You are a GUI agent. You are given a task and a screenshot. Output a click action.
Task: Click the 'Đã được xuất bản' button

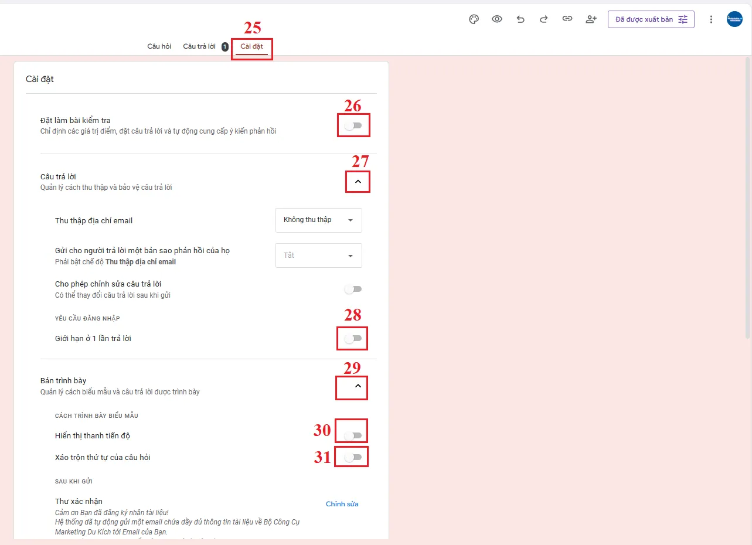651,19
